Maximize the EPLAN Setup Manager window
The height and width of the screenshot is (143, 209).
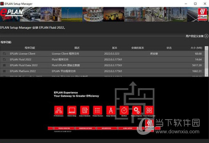click(195, 4)
